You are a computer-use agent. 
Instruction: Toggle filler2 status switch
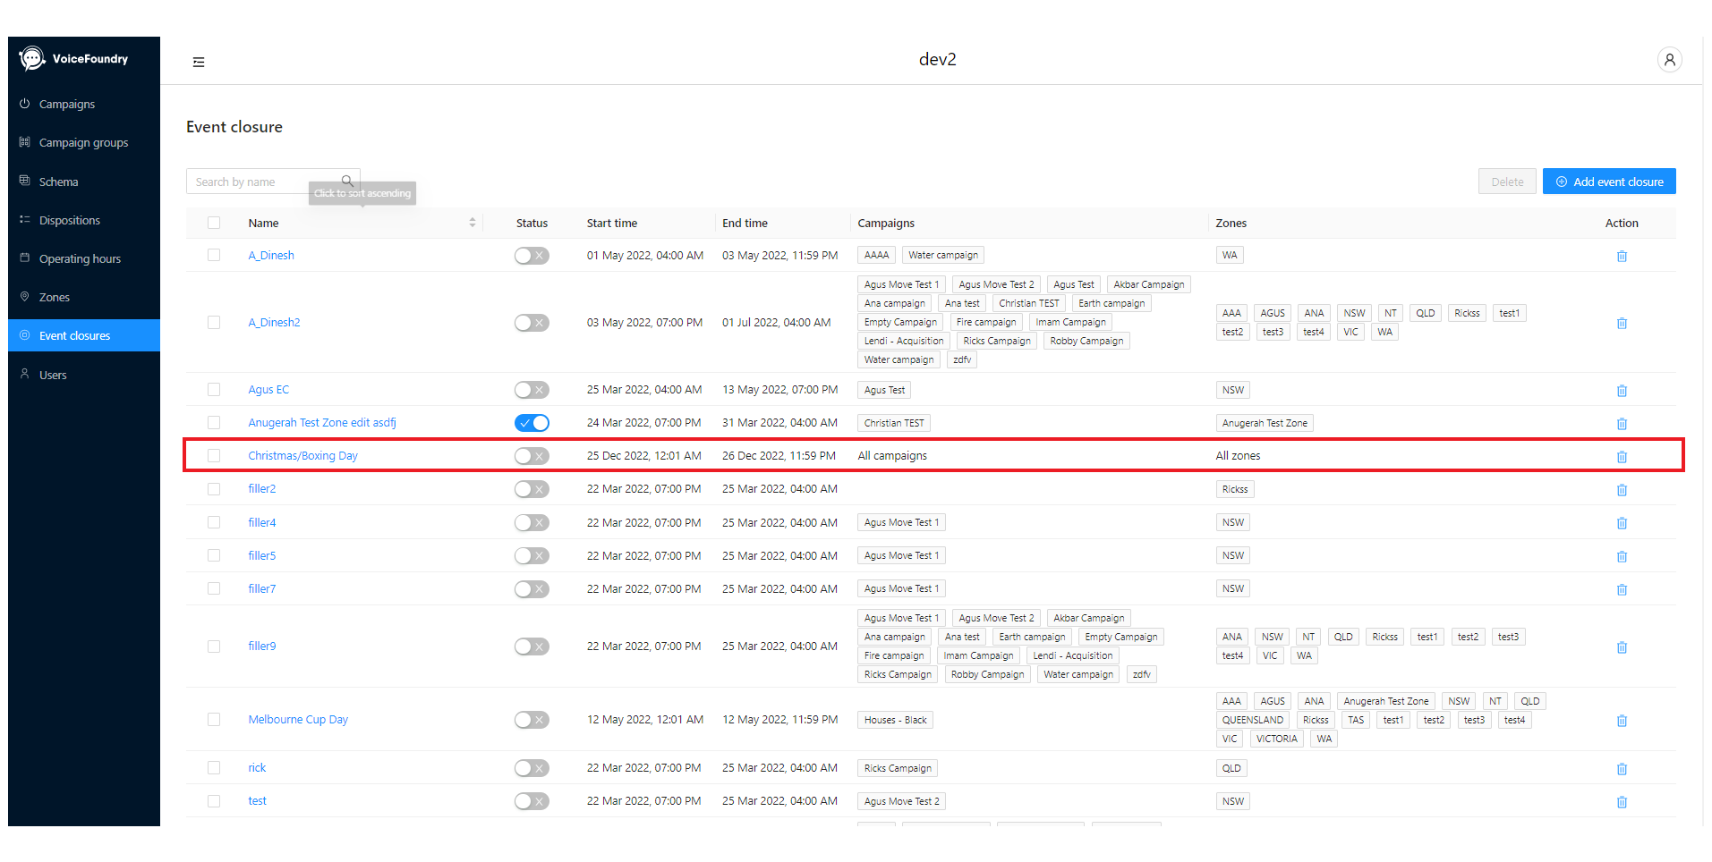coord(532,489)
